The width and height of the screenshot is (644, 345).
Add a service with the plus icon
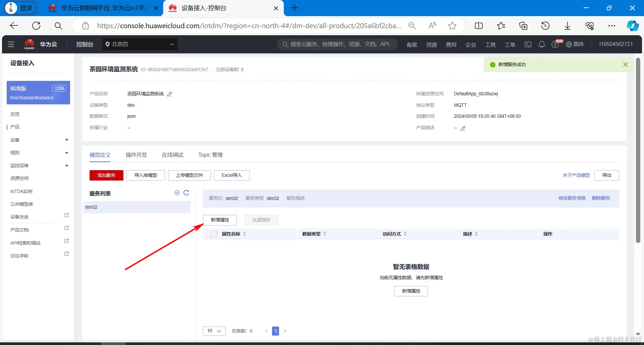click(177, 193)
